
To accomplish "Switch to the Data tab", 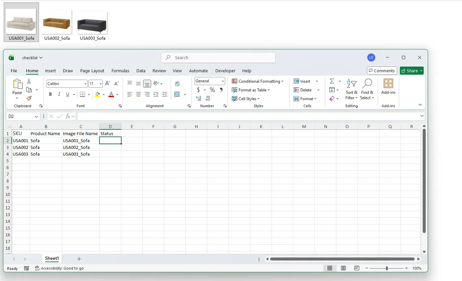I will click(141, 71).
